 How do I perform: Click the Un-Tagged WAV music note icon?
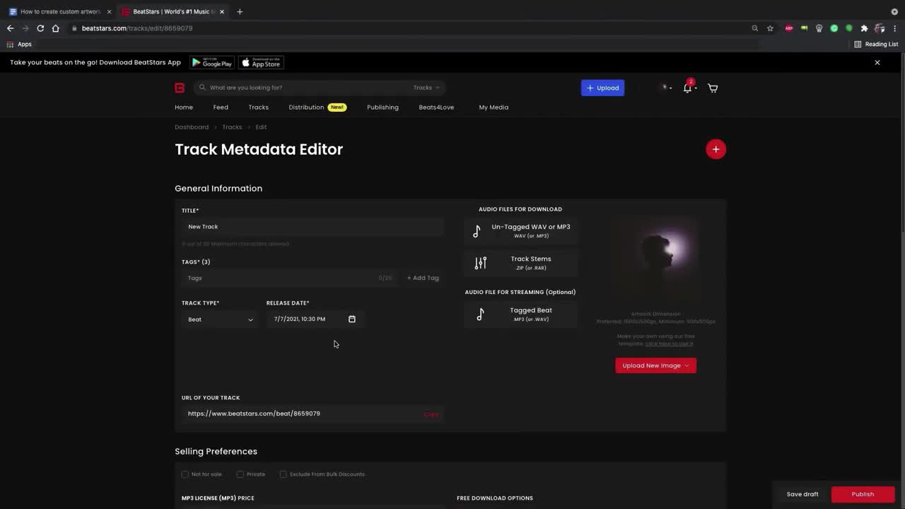pyautogui.click(x=477, y=231)
